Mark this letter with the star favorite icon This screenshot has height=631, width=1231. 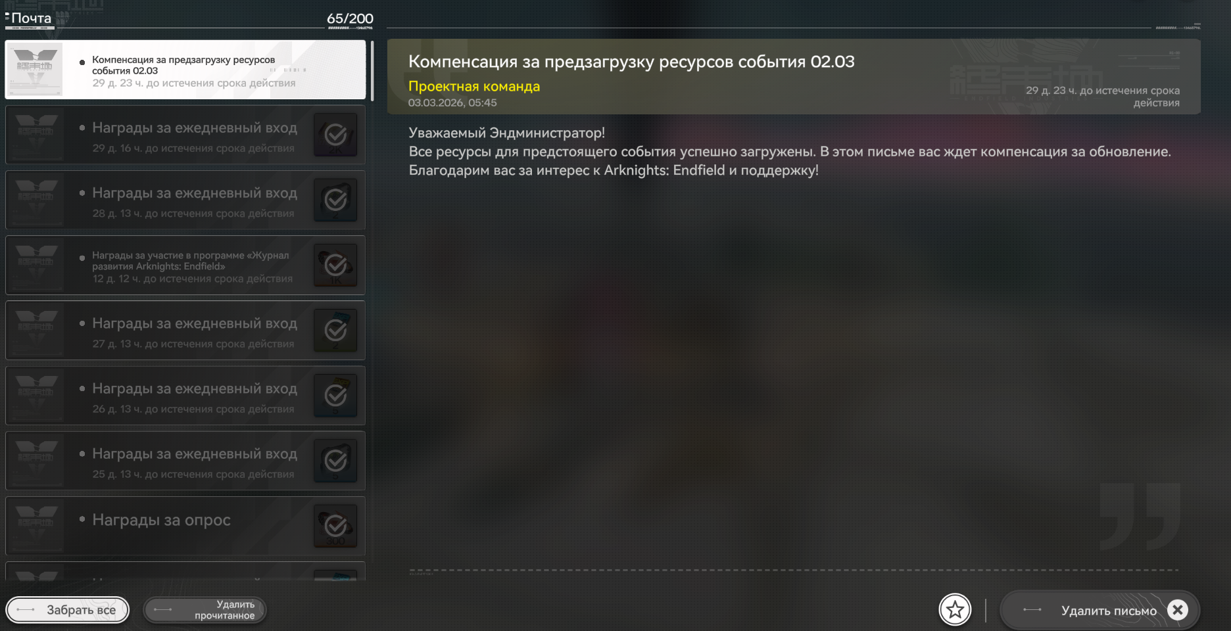coord(955,610)
